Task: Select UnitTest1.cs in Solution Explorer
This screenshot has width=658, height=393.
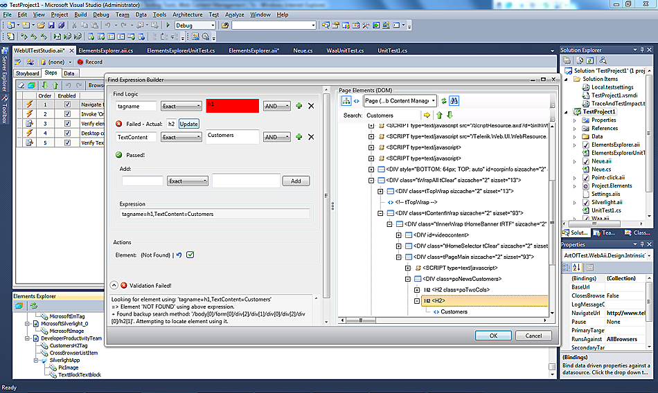Action: pos(606,210)
